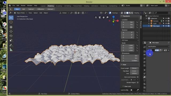Open the Render menu
171x96 pixels.
pos(23,6)
